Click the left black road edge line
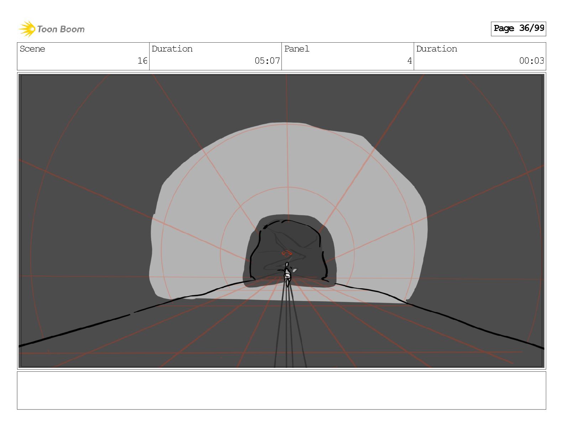Screen dimensions: 564x435 (89, 326)
